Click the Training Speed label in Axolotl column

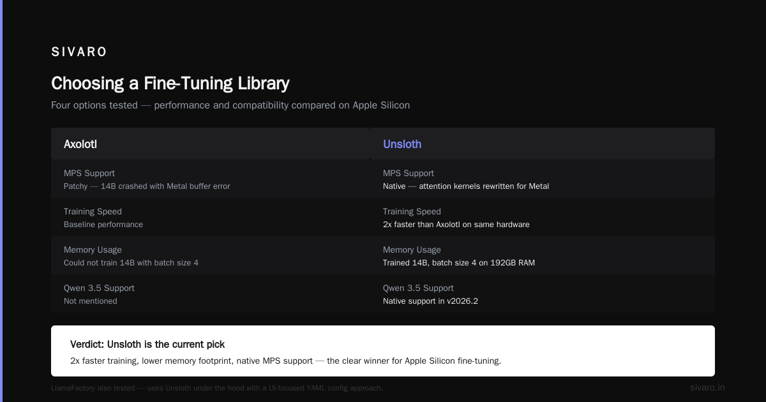click(x=93, y=211)
